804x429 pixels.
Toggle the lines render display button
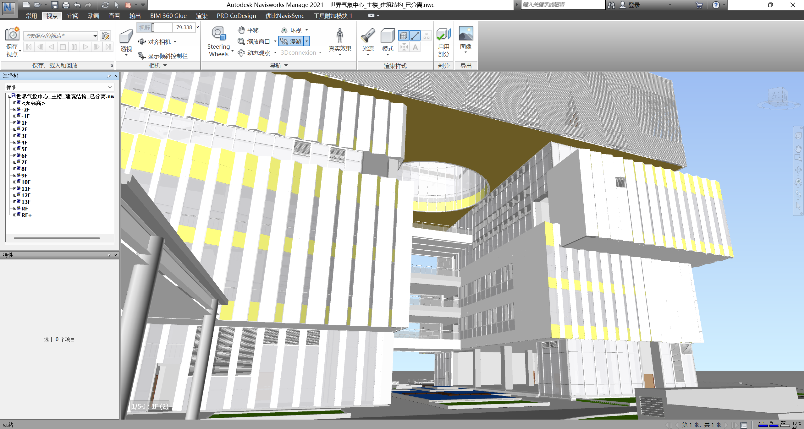(x=415, y=35)
